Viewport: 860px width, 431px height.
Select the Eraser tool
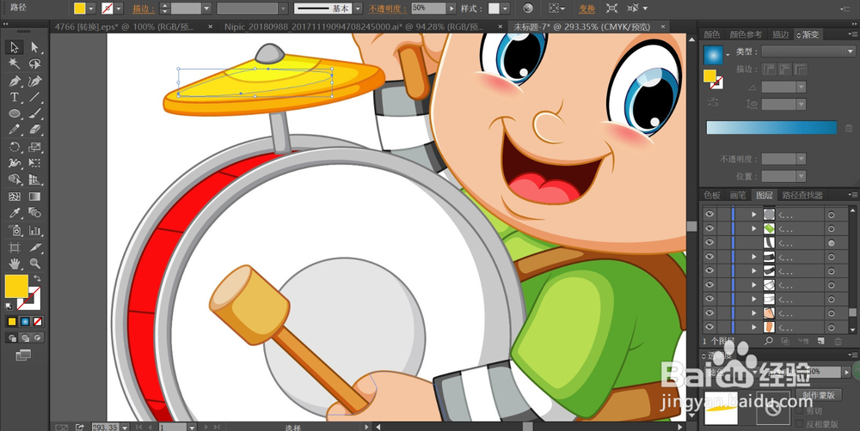click(35, 130)
